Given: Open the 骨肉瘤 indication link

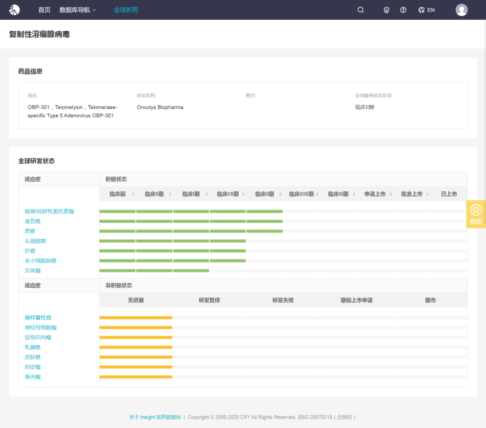Looking at the screenshot, I should coord(32,377).
